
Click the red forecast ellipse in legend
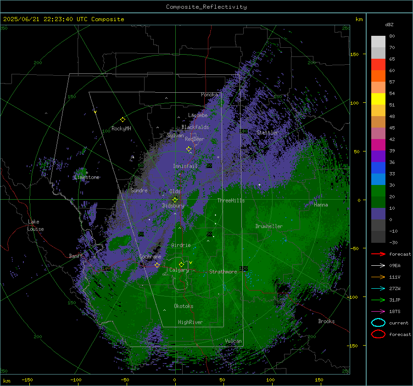tap(378, 334)
